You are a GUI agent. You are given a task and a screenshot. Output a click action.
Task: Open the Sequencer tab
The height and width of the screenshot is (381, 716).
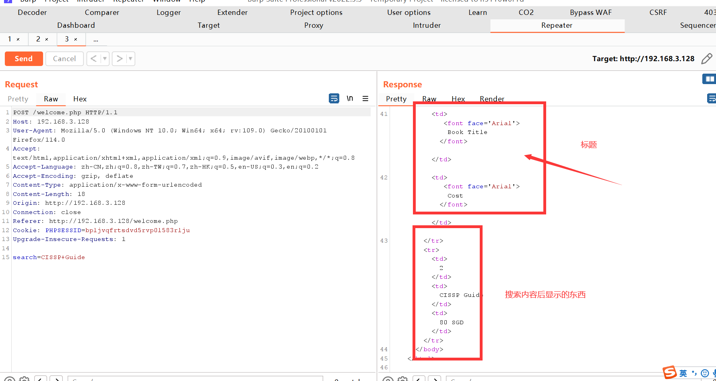click(x=698, y=25)
